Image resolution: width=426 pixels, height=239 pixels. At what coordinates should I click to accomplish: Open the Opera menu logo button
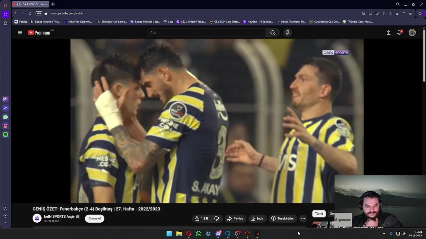pos(5,5)
